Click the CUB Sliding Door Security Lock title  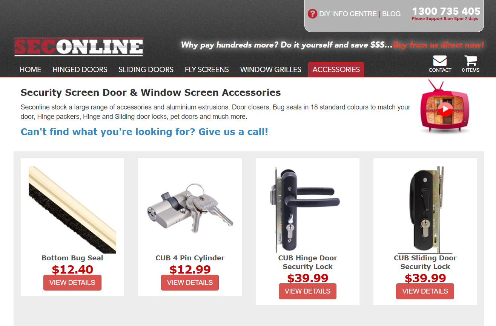click(x=425, y=262)
